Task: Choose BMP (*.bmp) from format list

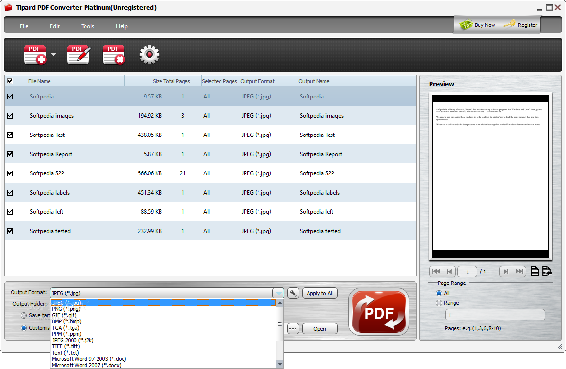Action: click(x=163, y=321)
